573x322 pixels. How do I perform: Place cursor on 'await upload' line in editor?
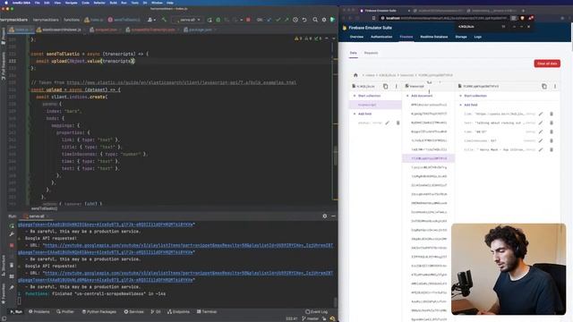[x=86, y=61]
